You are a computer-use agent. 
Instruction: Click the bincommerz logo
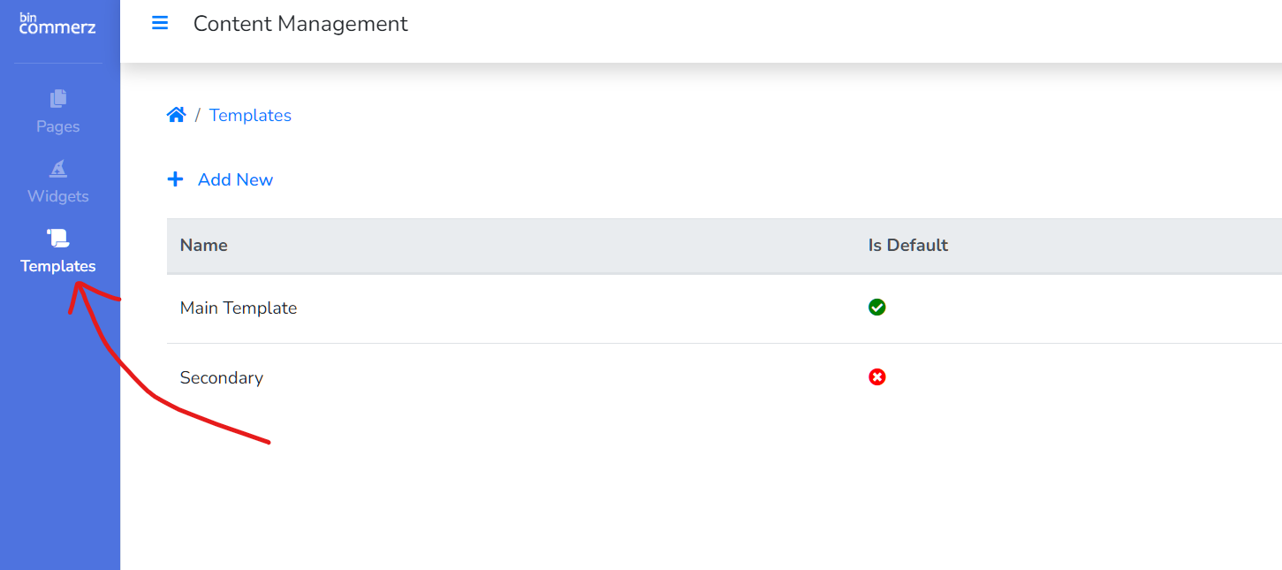pyautogui.click(x=57, y=24)
